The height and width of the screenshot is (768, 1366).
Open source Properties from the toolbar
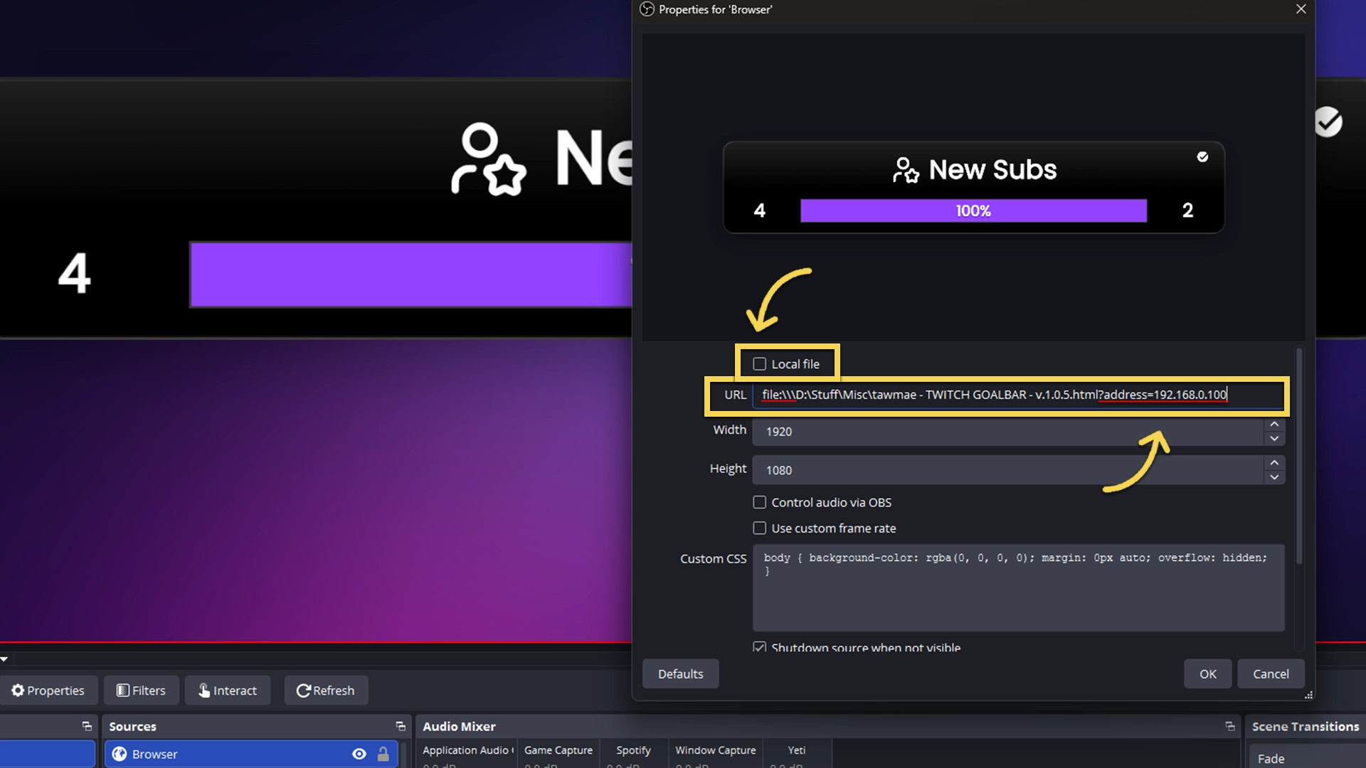(48, 690)
